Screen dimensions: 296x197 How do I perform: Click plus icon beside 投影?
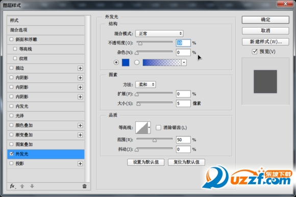point(80,164)
